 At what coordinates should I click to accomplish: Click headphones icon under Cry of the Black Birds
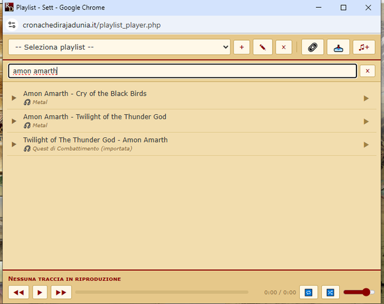pos(27,102)
